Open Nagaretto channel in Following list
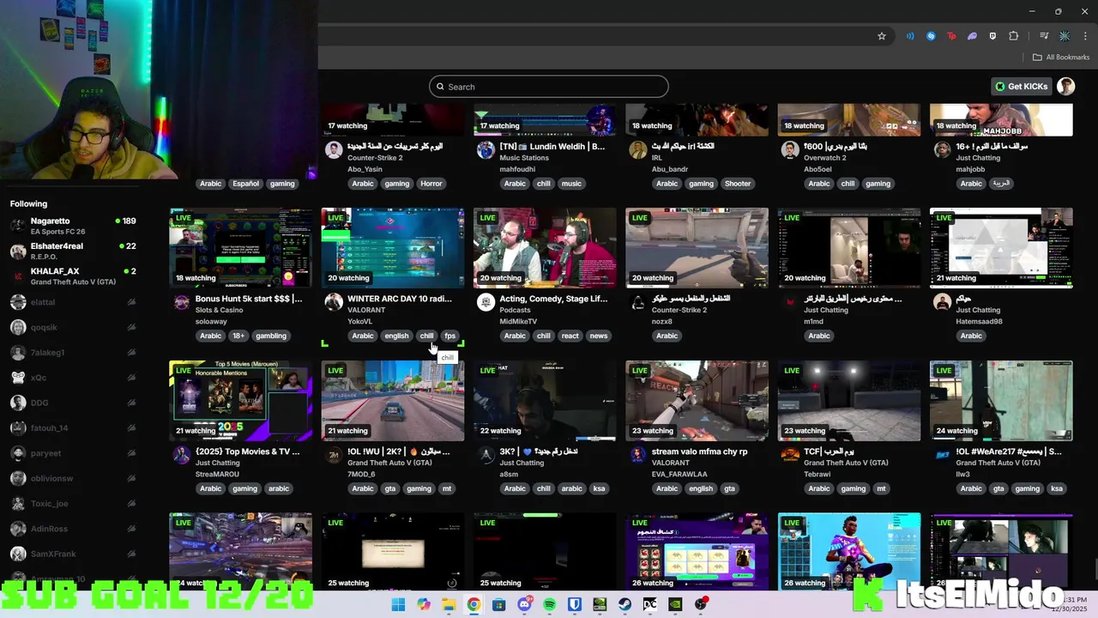1098x618 pixels. [73, 226]
